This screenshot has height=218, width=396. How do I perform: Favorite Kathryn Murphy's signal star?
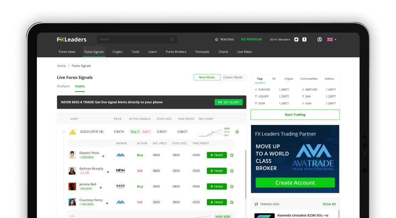232,171
